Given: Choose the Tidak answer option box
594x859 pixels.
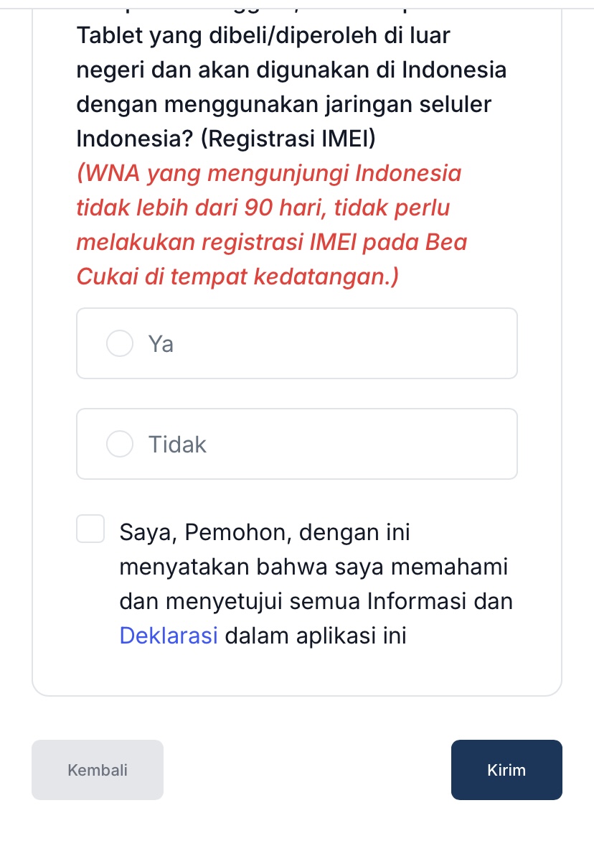Looking at the screenshot, I should [297, 444].
